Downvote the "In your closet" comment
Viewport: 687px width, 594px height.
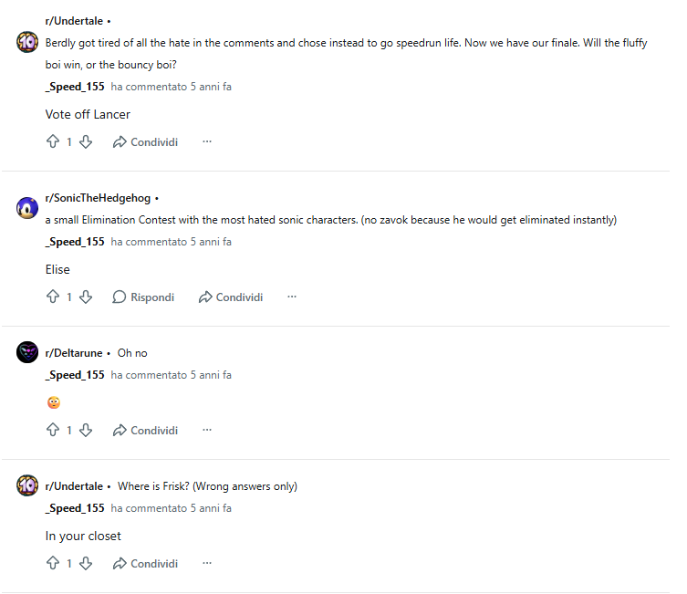tap(86, 564)
